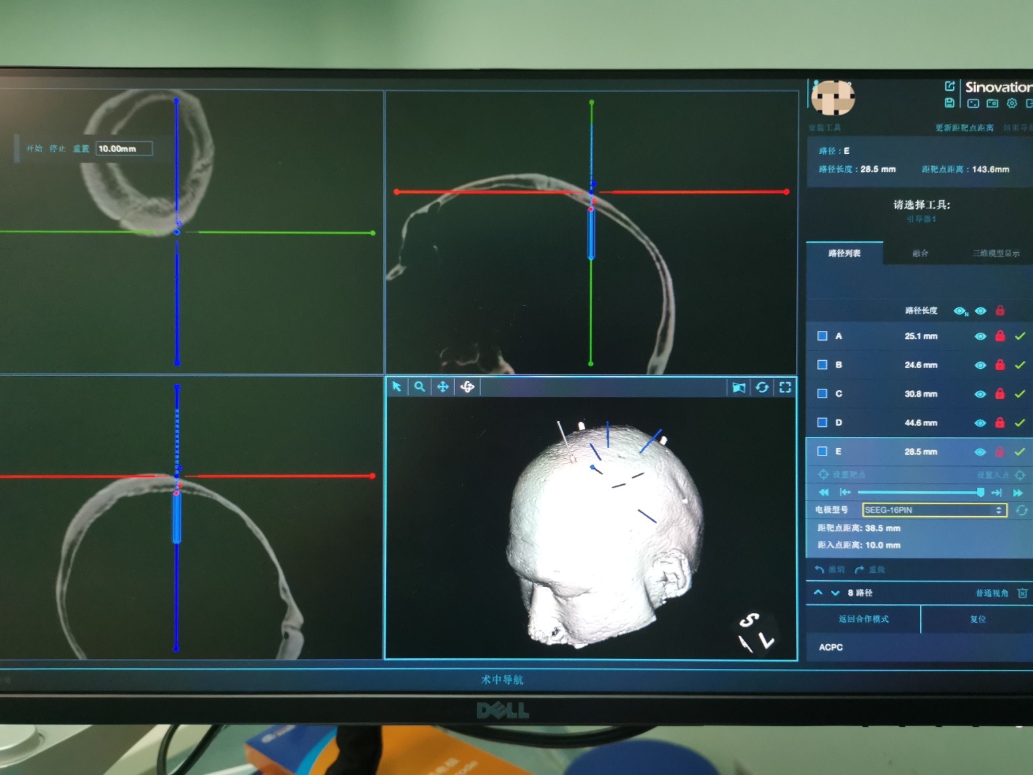Click the red lock icon for path E
This screenshot has width=1033, height=775.
tap(1000, 452)
